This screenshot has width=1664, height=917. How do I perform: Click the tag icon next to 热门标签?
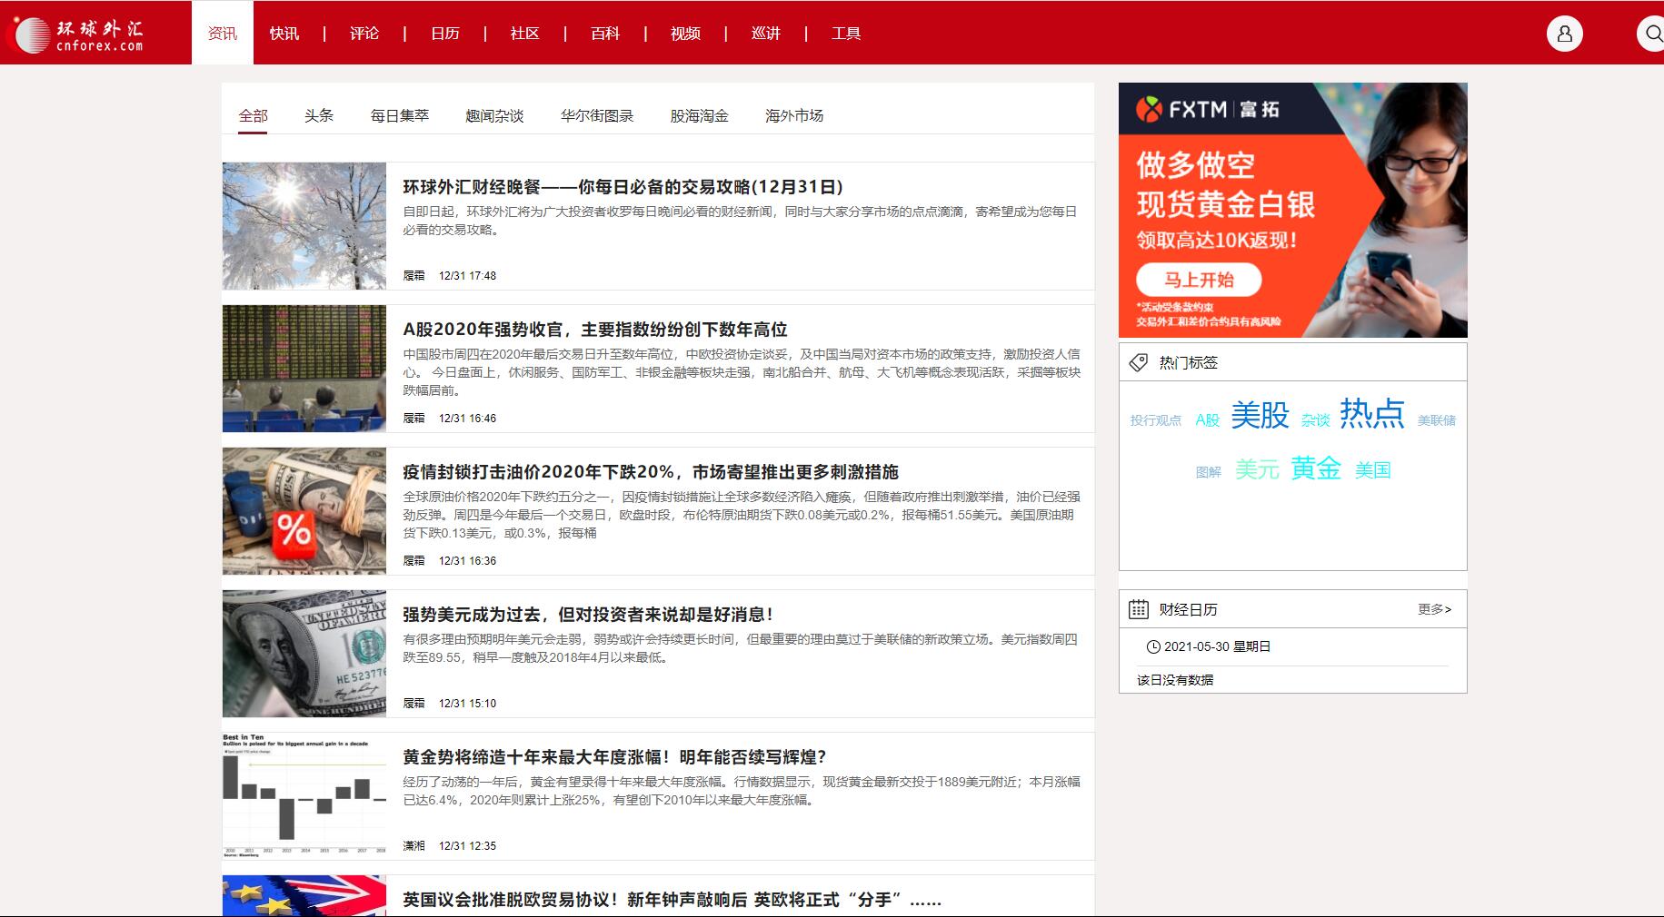1137,361
